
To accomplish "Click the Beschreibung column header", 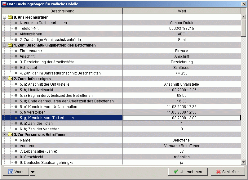I will tap(62, 11).
